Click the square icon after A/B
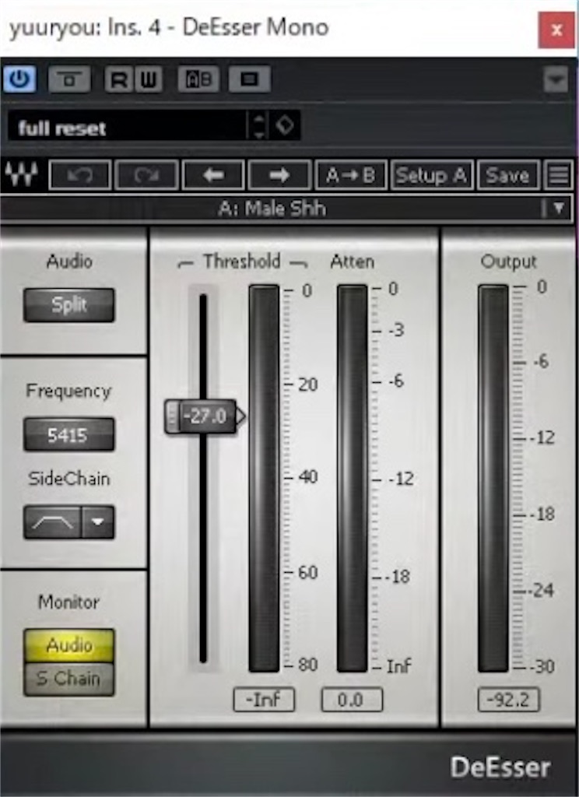This screenshot has width=579, height=797. (x=249, y=79)
